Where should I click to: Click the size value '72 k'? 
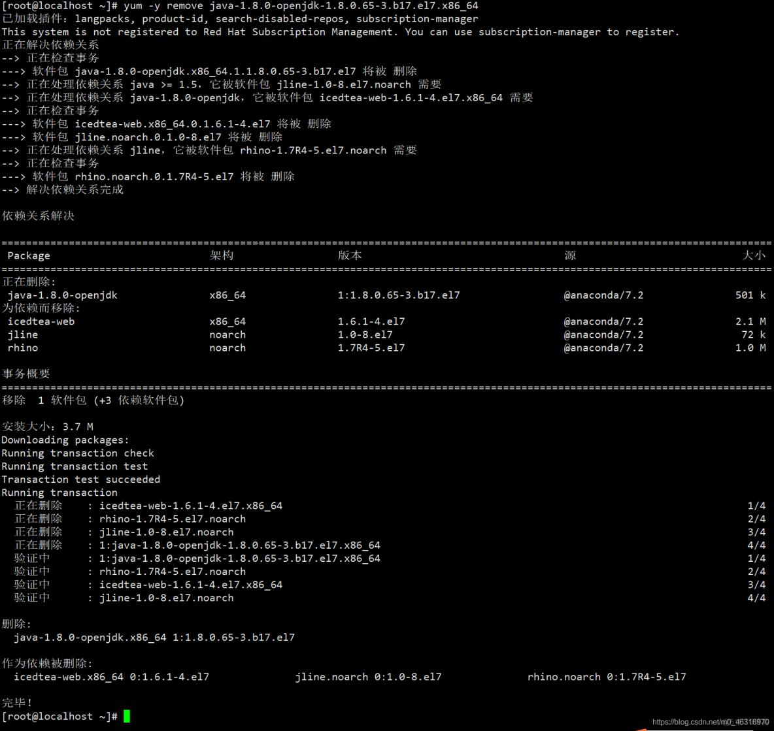(754, 334)
